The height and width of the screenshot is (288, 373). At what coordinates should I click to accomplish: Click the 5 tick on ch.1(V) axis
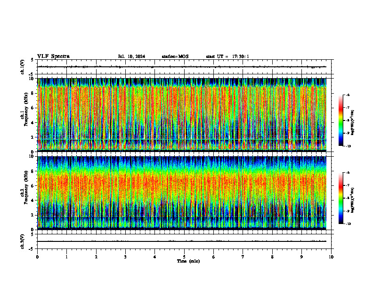point(32,60)
